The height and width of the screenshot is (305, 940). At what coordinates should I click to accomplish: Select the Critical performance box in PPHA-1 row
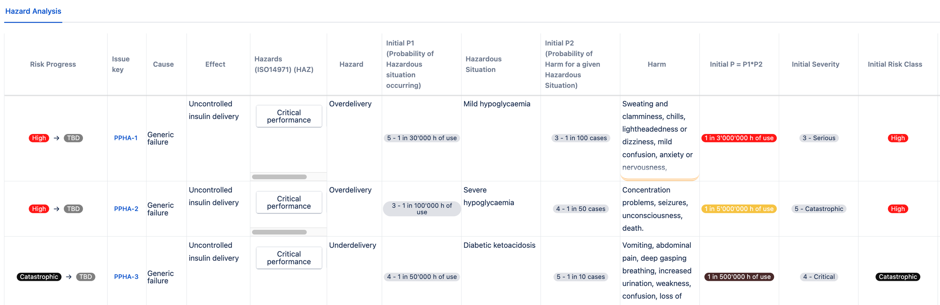pos(289,116)
